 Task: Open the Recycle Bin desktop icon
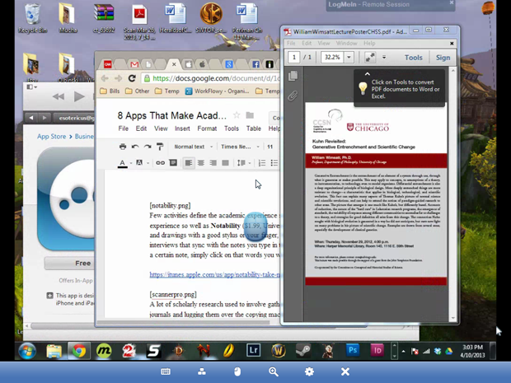tap(32, 19)
